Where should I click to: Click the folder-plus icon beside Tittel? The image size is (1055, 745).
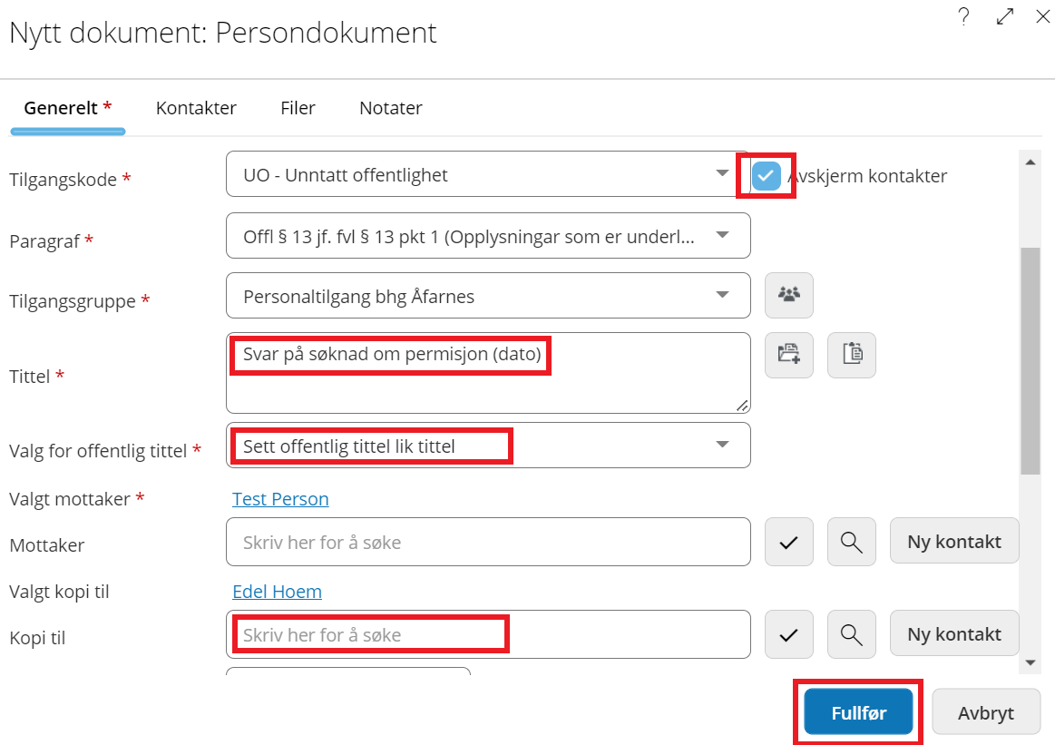788,355
